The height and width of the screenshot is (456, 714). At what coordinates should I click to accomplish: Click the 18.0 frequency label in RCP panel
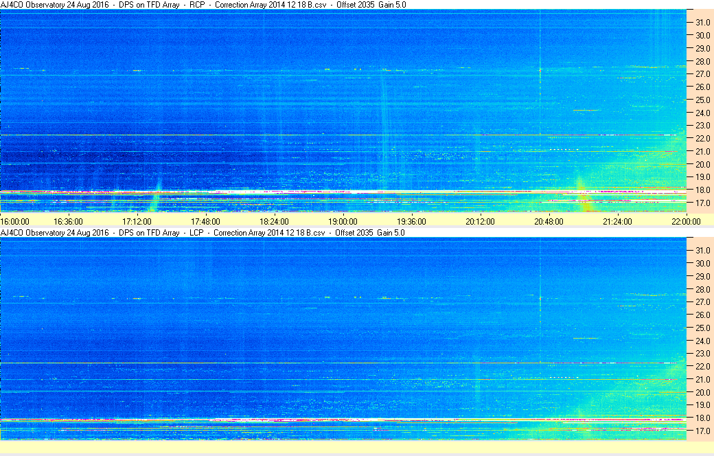pyautogui.click(x=702, y=190)
